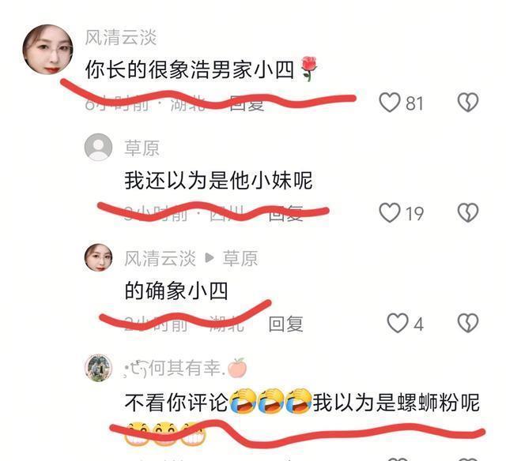Screen dimensions: 506x461
Task: Open 风清云淡 username on top comment
Action: click(121, 37)
